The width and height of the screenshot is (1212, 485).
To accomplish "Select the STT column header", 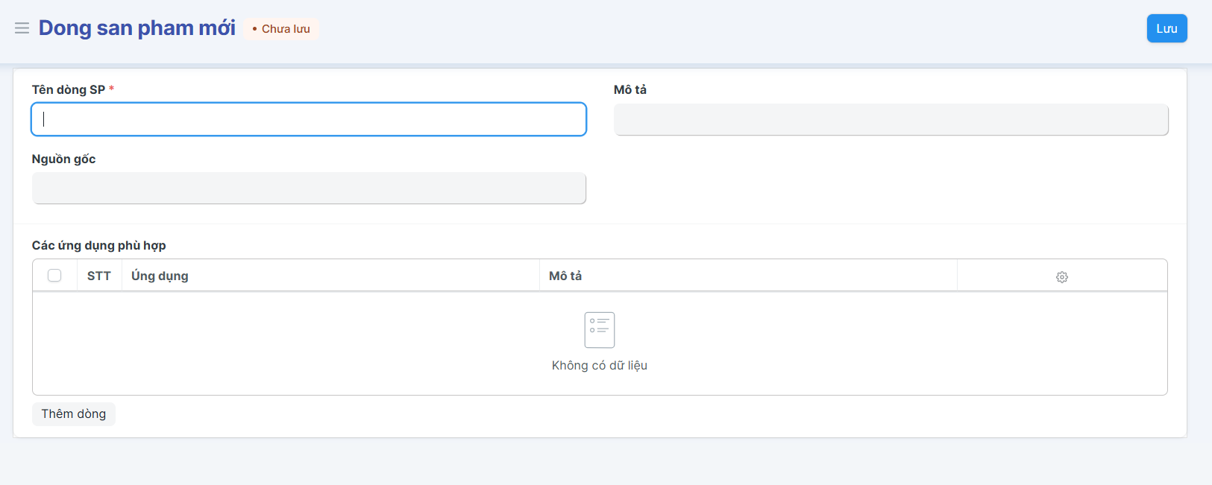I will point(98,276).
